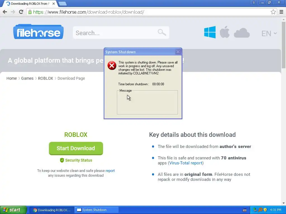The image size is (286, 214).
Task: Click the security shield tray icon
Action: pos(265,210)
